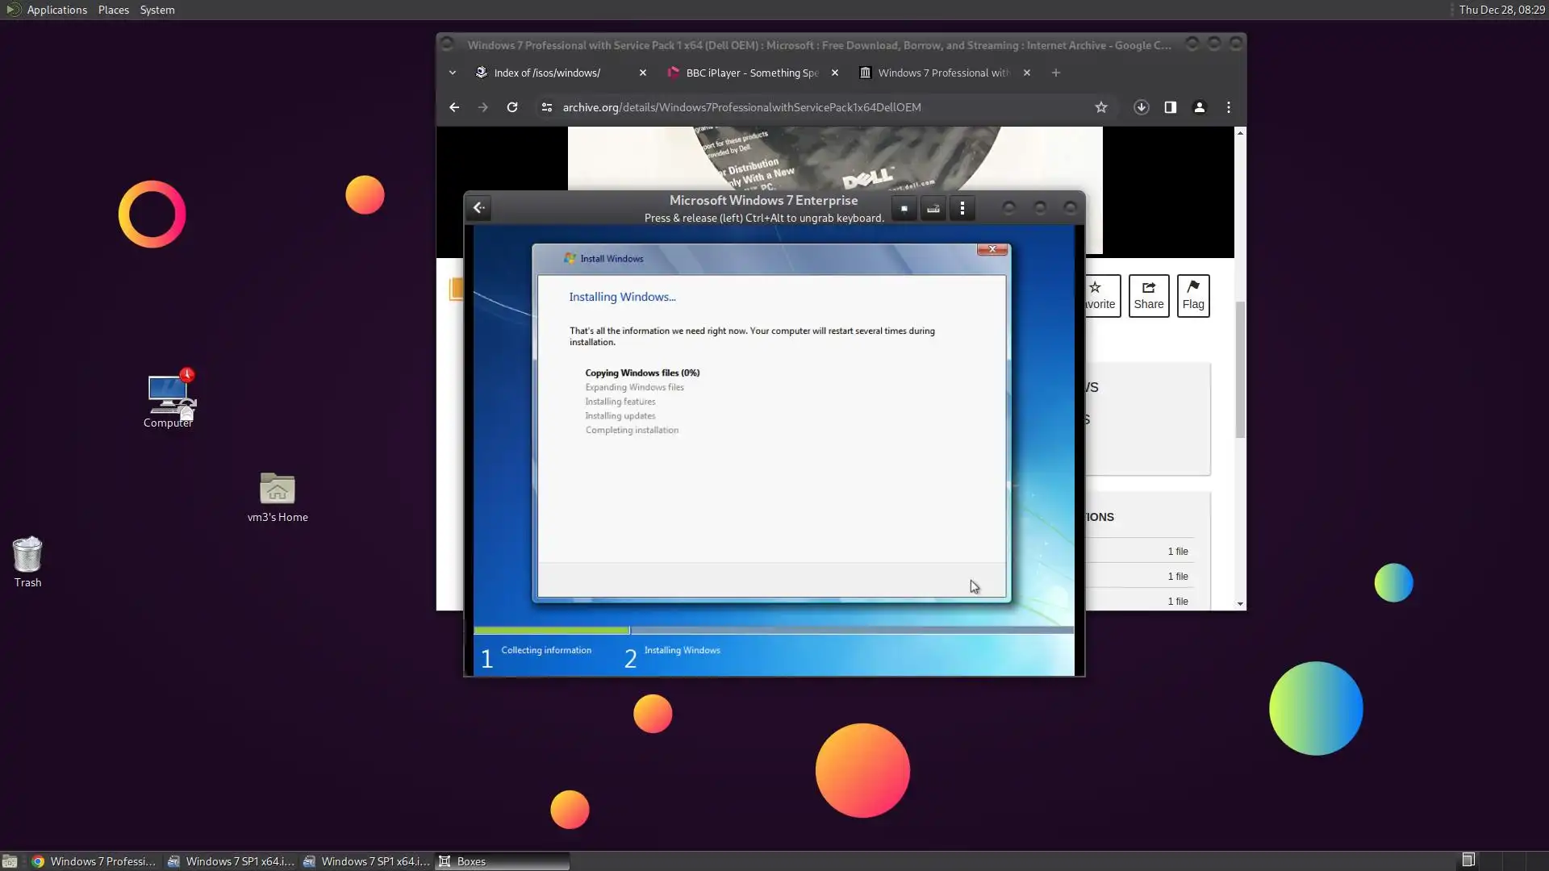Open the vm3's Home desktop folder

pos(277,490)
